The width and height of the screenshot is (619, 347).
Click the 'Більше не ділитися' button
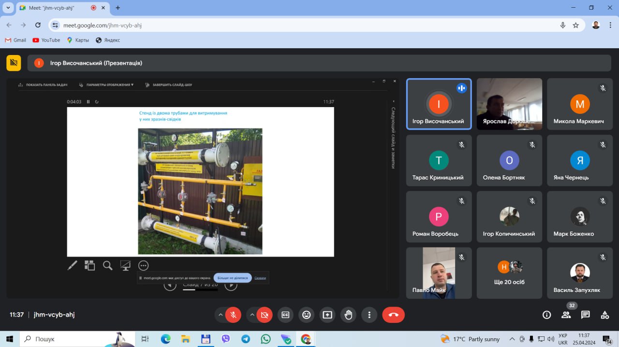pos(233,278)
